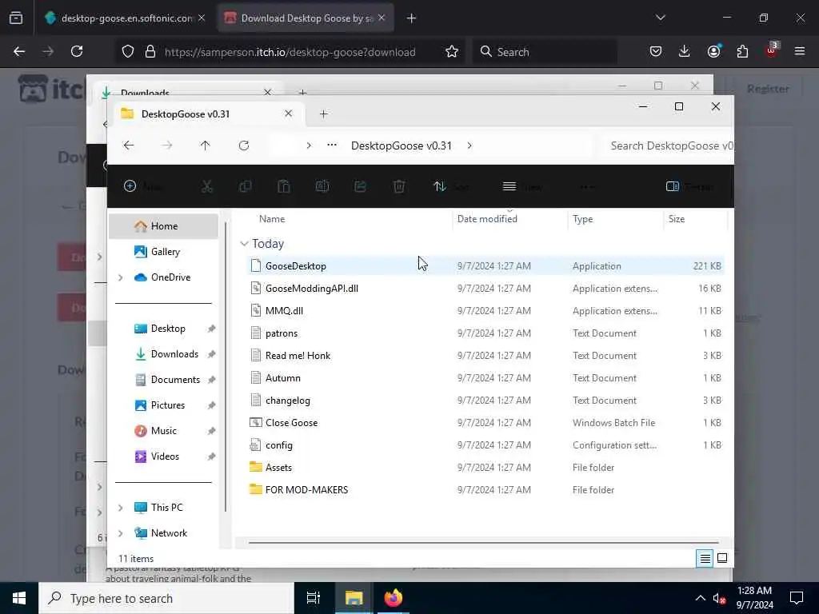Open Gallery in the navigation pane
819x614 pixels.
pos(165,252)
